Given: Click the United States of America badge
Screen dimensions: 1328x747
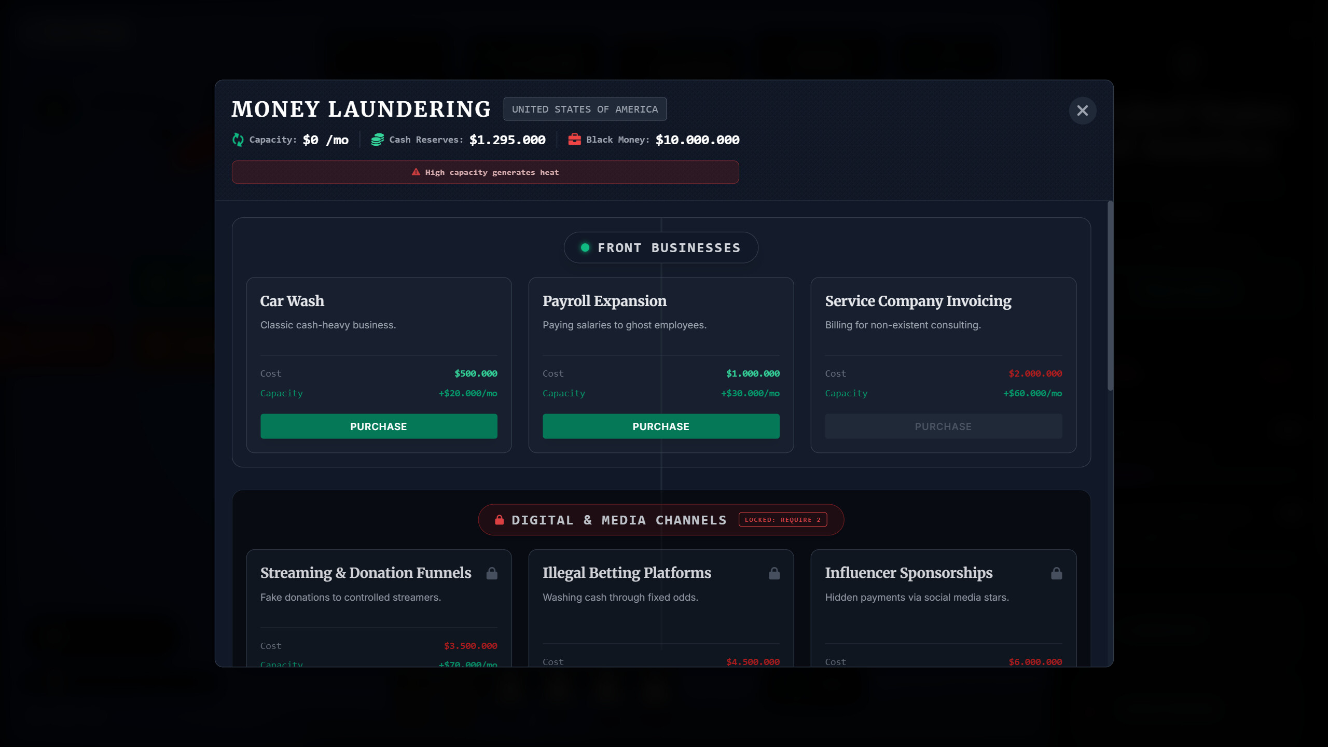Looking at the screenshot, I should [585, 109].
